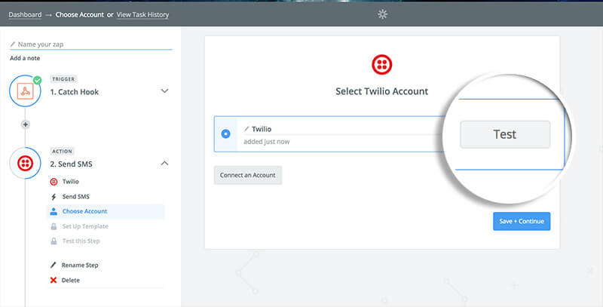Click the Twilio action step circle icon
Viewport: 603px width, 307px height.
coord(26,164)
